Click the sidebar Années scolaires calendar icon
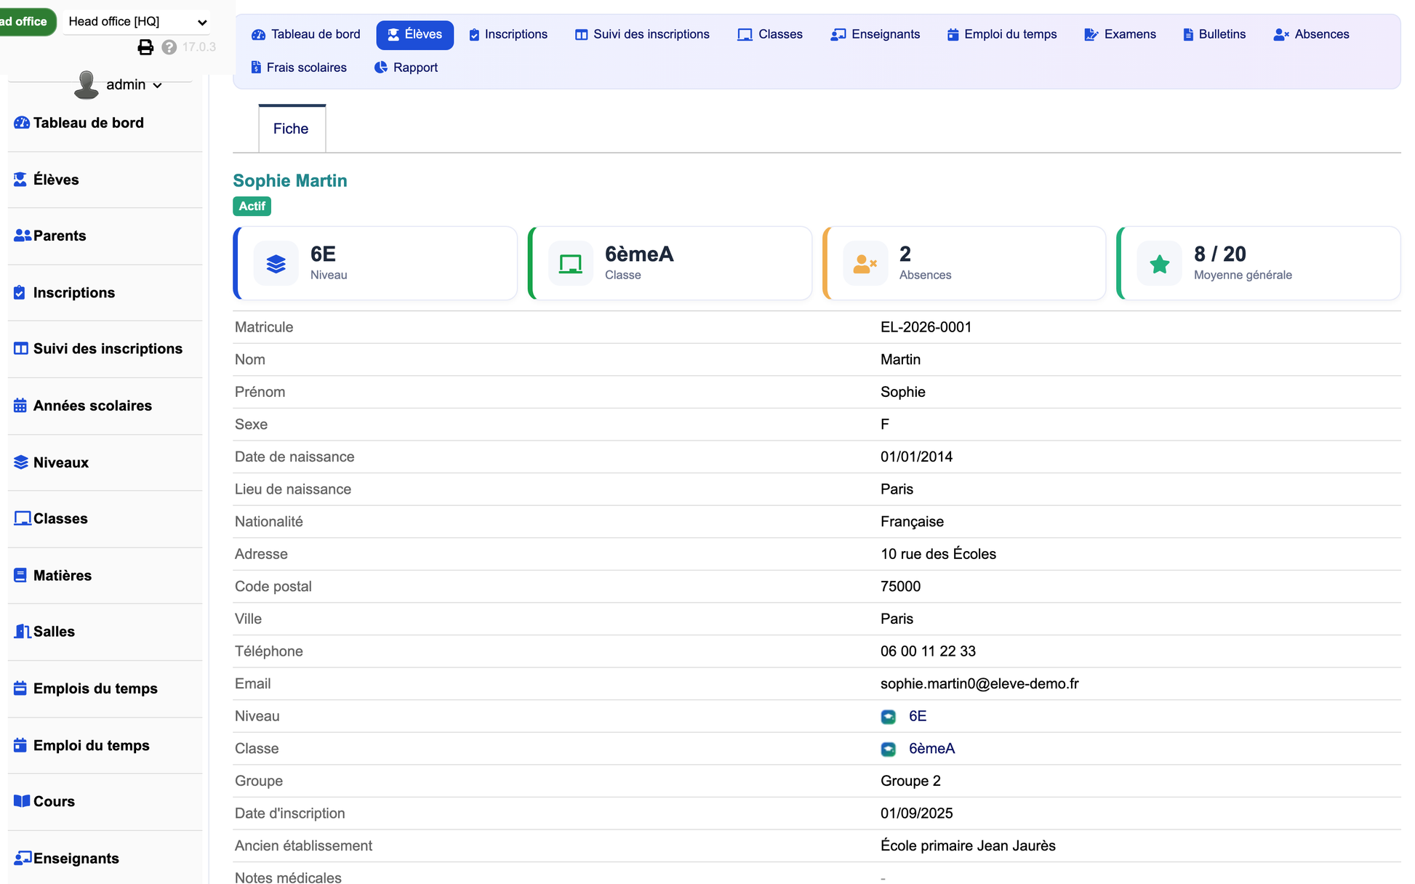The height and width of the screenshot is (884, 1415). coord(20,406)
